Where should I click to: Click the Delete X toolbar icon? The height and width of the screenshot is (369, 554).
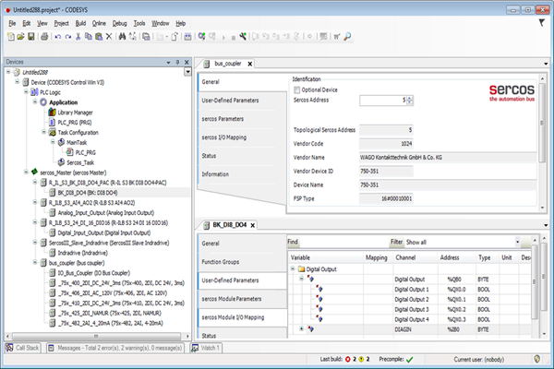tap(110, 36)
